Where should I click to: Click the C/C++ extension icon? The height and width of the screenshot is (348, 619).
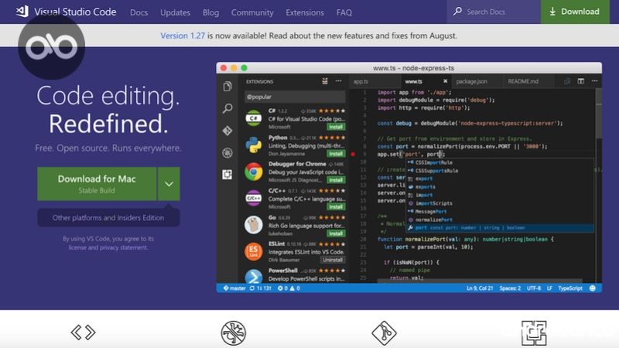(x=254, y=198)
